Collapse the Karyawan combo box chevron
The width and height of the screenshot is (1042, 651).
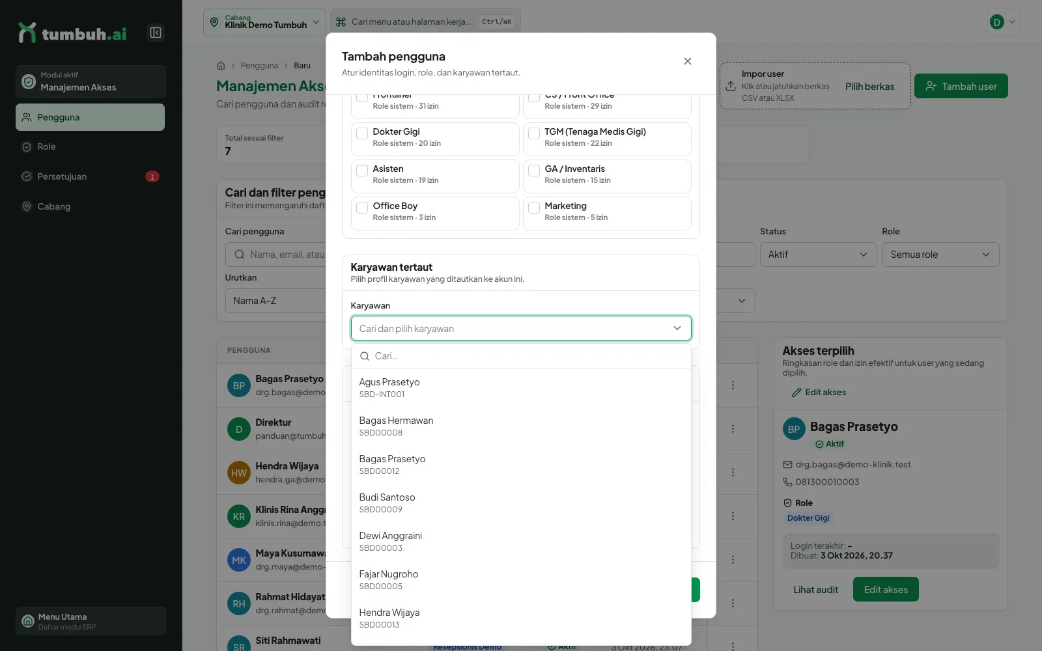677,328
